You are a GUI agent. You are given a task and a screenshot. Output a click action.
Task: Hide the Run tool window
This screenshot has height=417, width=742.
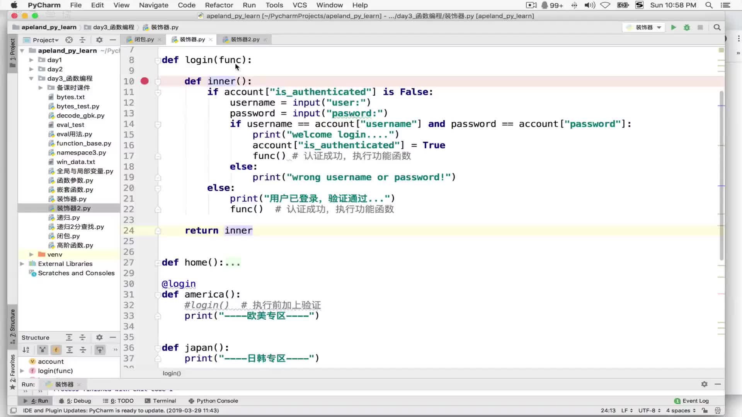(x=718, y=384)
